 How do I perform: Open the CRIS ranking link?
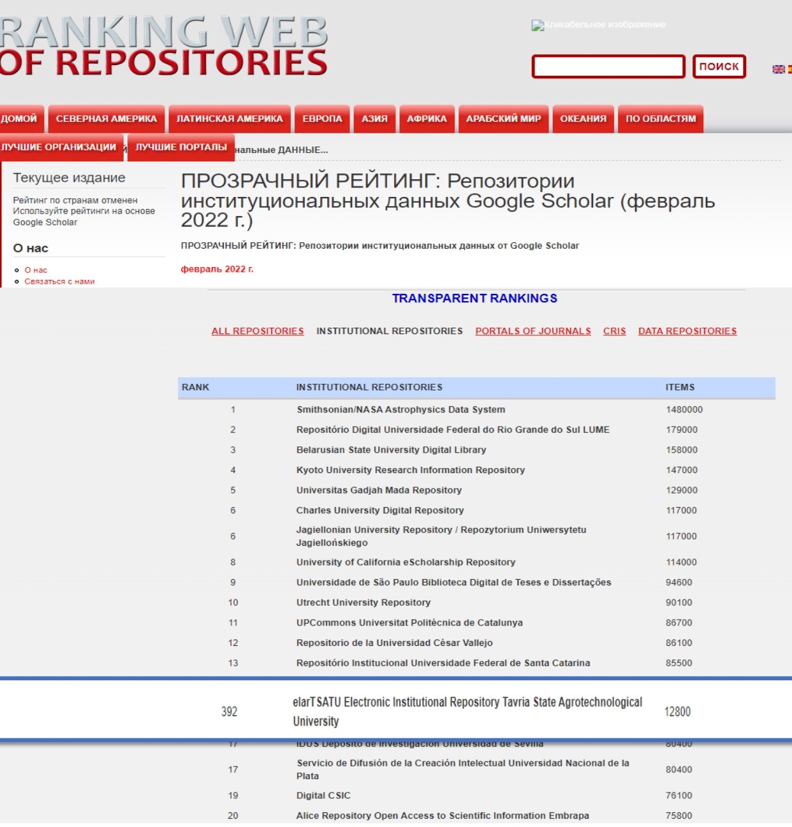coord(615,331)
